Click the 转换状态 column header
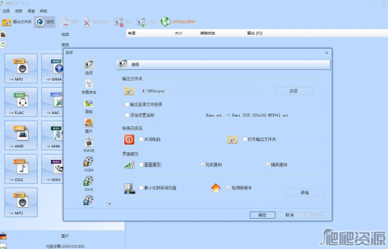Screen dimensions: 388x249 [222, 33]
